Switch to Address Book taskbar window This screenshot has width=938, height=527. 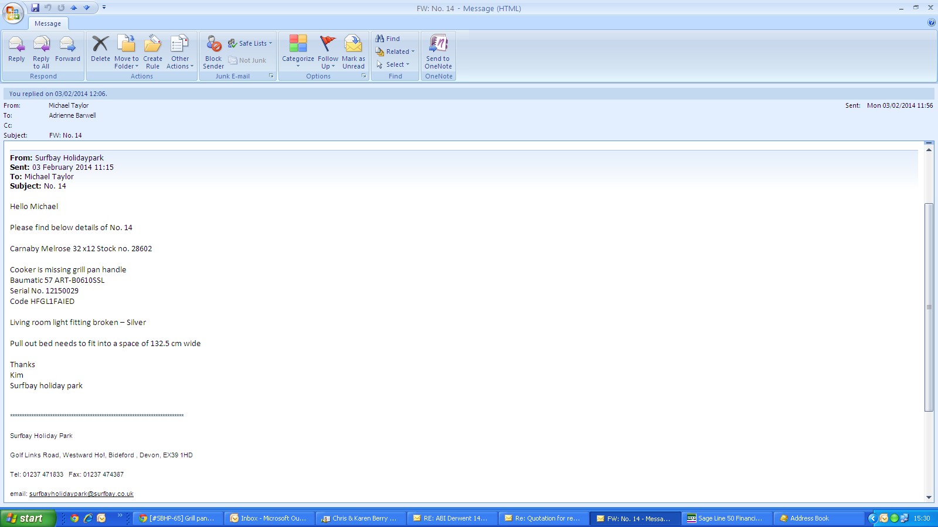click(x=818, y=518)
